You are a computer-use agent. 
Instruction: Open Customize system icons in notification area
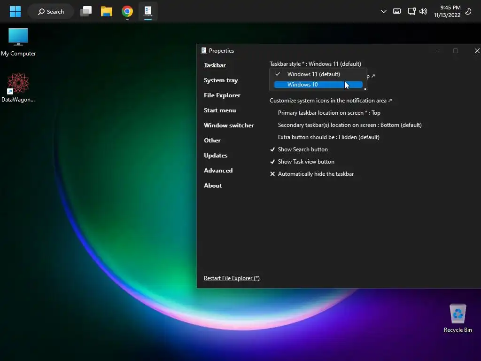(331, 101)
